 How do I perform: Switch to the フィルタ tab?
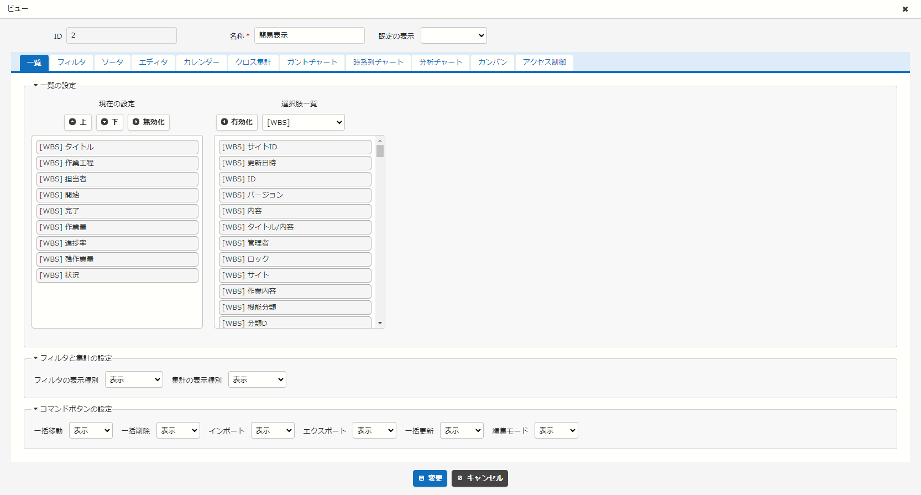[71, 62]
